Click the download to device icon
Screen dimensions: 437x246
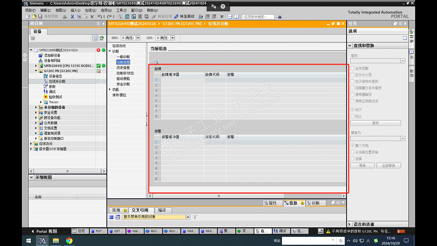(x=127, y=17)
